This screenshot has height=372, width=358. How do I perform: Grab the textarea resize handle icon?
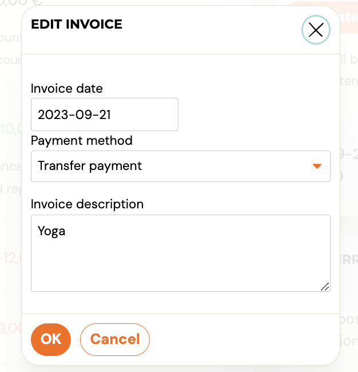click(325, 287)
